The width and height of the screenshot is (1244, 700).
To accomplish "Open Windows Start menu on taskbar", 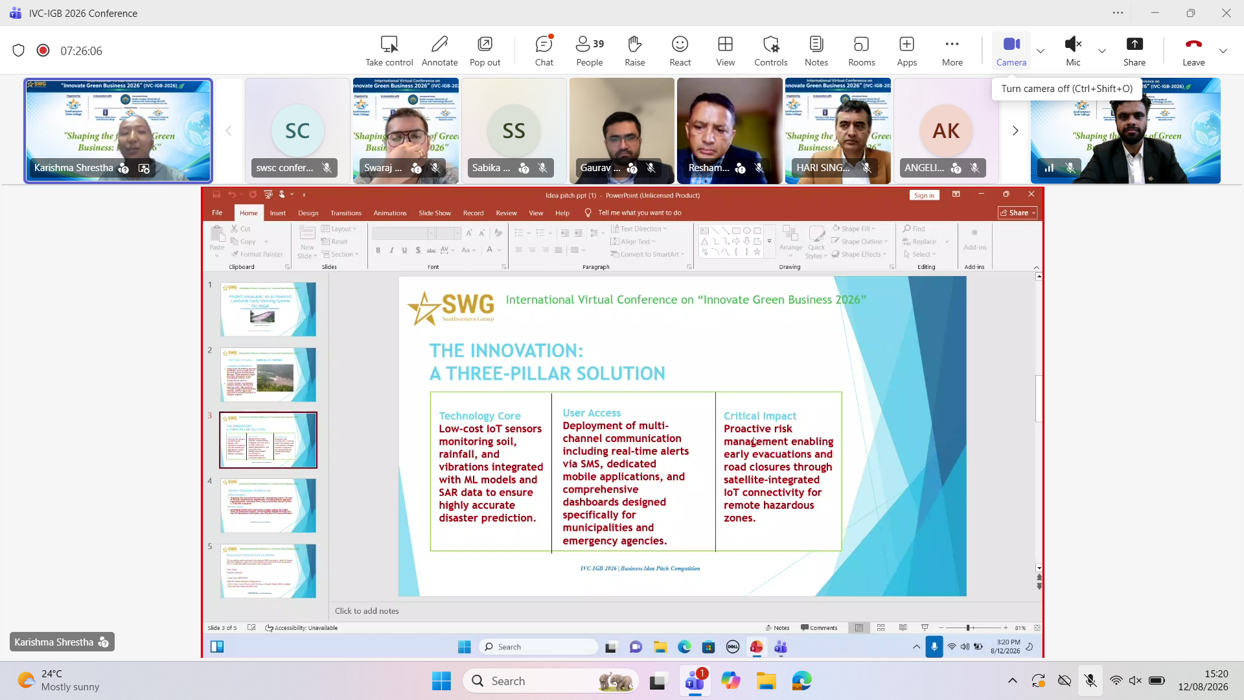I will pyautogui.click(x=441, y=681).
